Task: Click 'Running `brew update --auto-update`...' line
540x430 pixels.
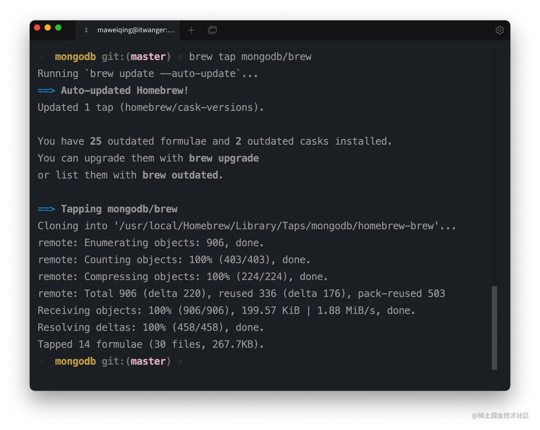Action: pos(148,74)
